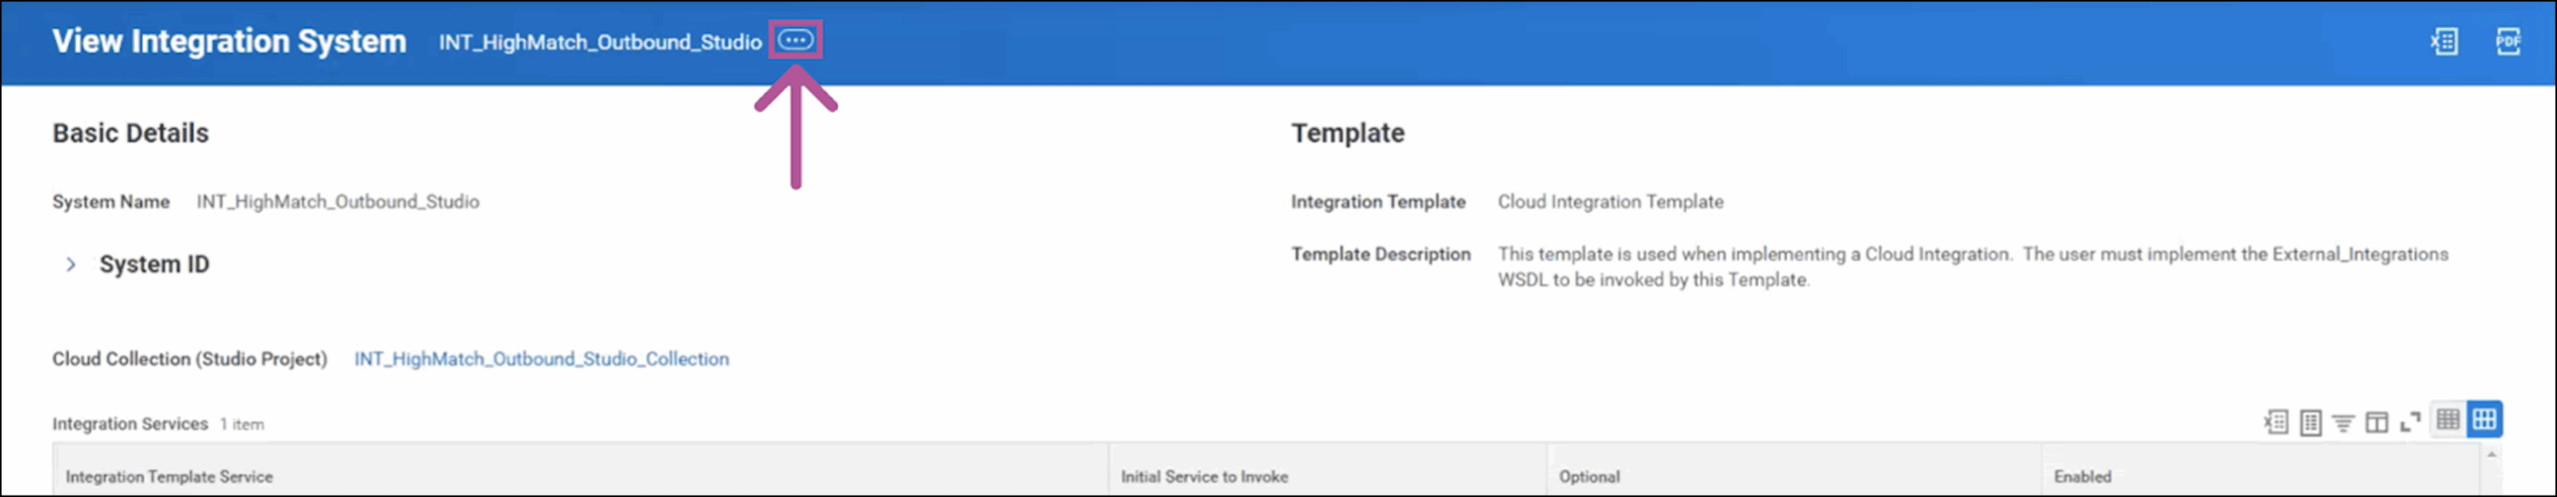Click the Initial Service to Invoke column header
Image resolution: width=2557 pixels, height=497 pixels.
pos(1204,477)
